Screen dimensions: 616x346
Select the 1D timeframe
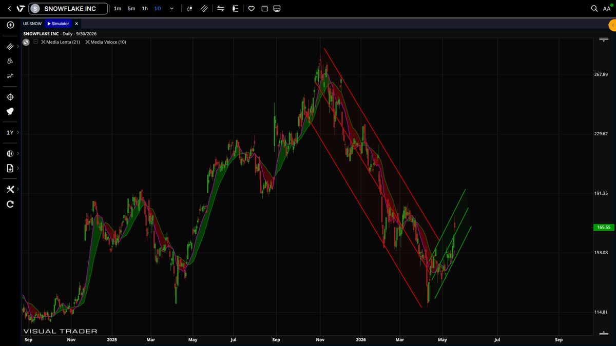(x=158, y=9)
